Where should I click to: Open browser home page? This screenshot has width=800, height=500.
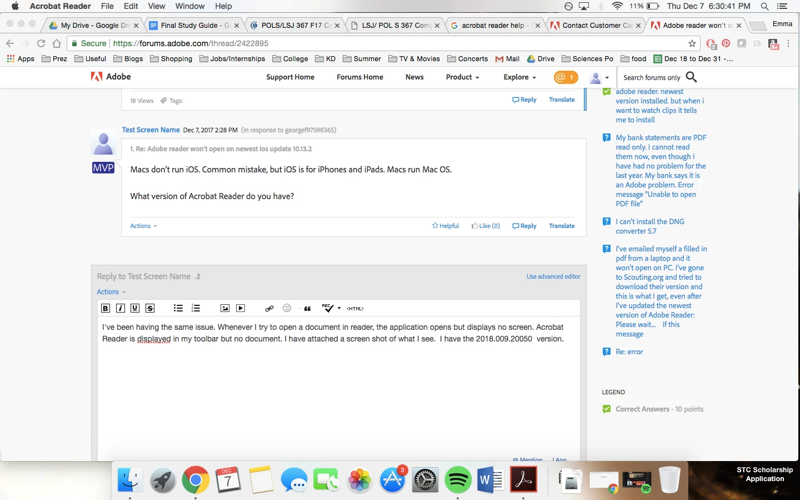(57, 43)
